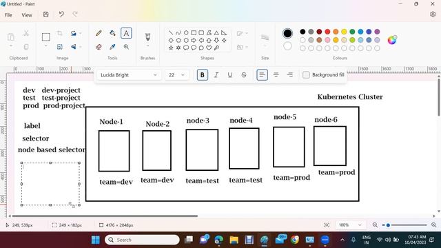
Task: Align text right
Action: pos(289,75)
